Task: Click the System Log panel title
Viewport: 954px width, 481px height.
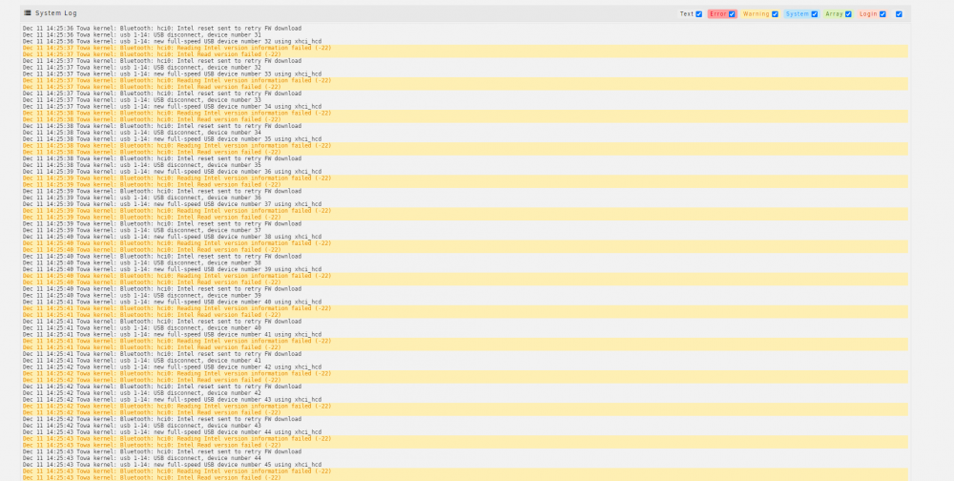Action: (56, 12)
